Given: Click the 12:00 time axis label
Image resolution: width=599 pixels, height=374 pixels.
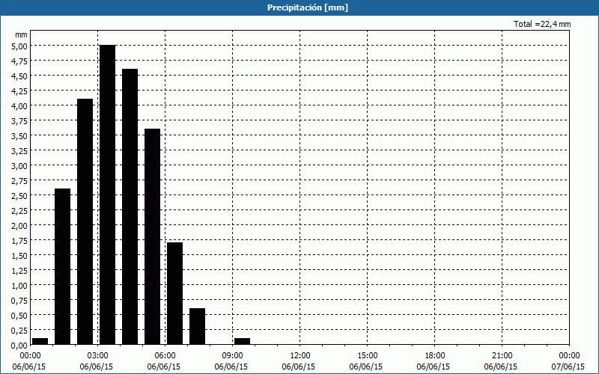Looking at the screenshot, I should (300, 355).
